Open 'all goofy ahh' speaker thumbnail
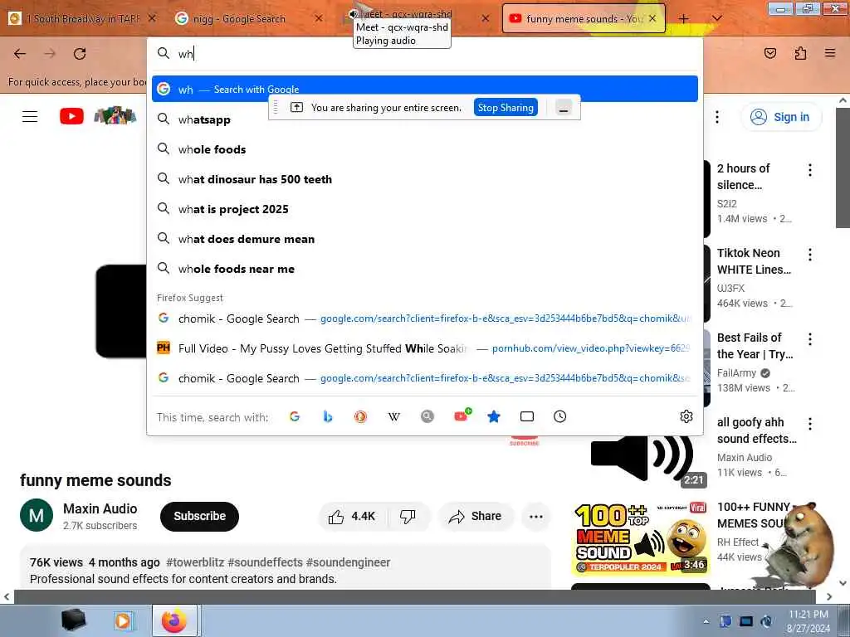850x637 pixels. tap(640, 458)
